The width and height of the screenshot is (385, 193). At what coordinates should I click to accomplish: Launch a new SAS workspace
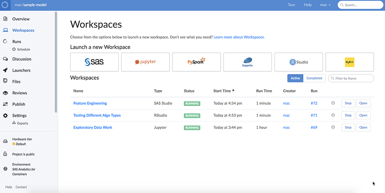coord(94,62)
